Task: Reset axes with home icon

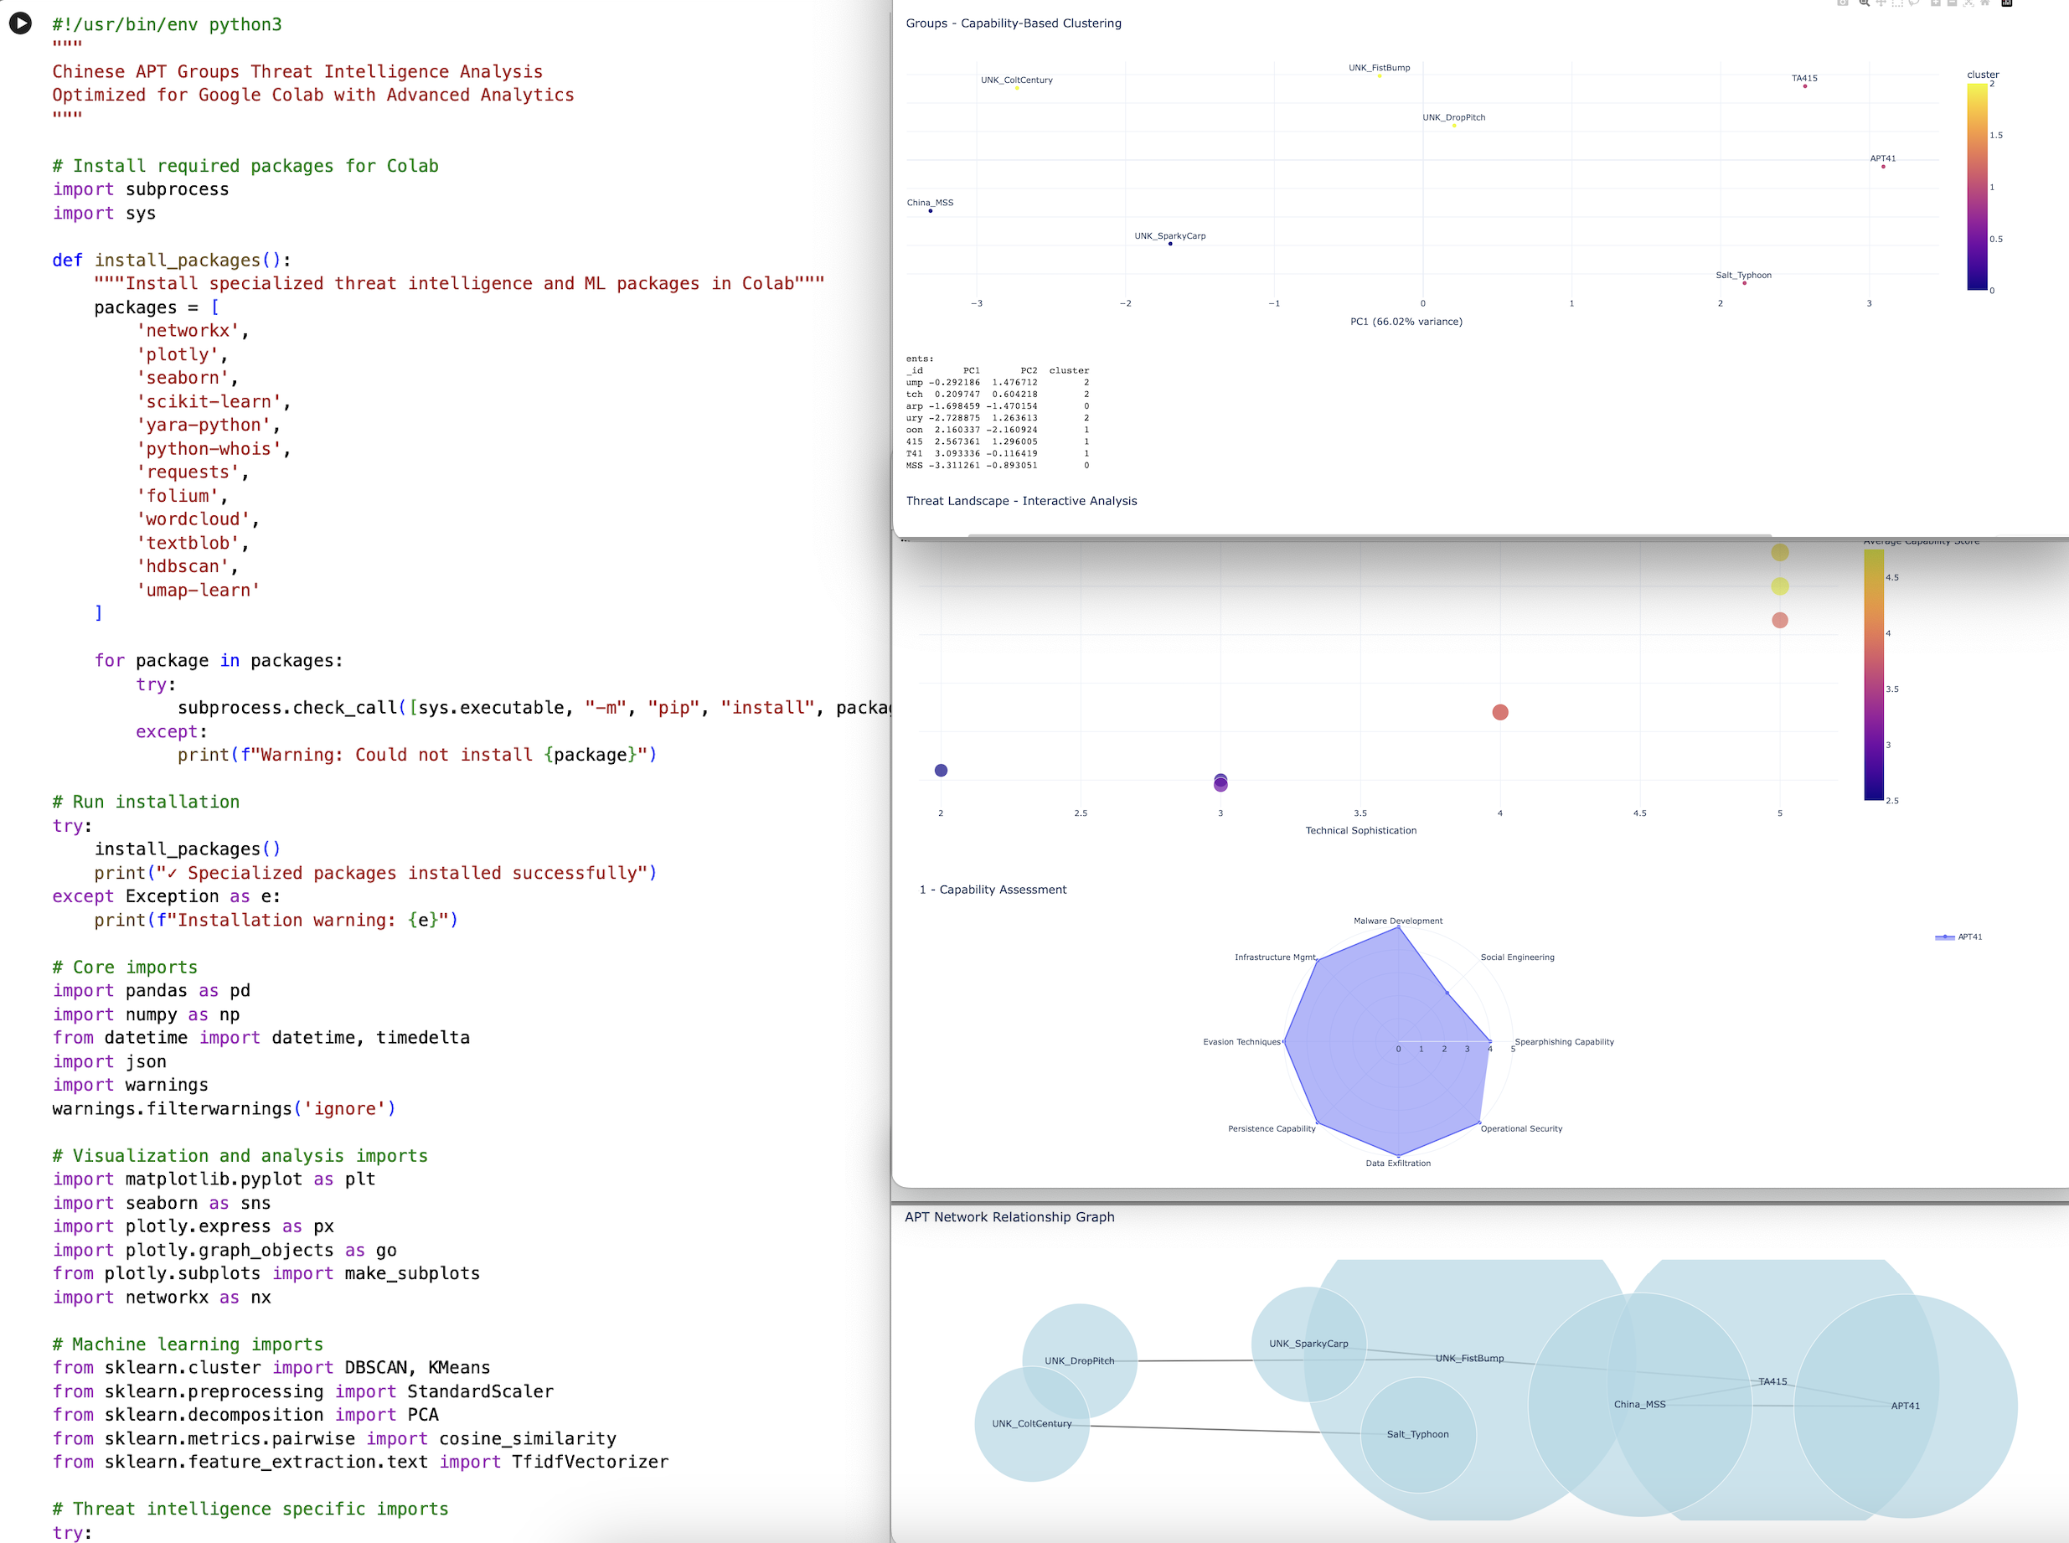Action: [1985, 3]
